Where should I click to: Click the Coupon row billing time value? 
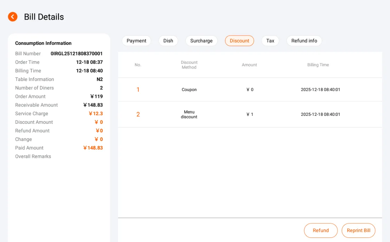[x=320, y=89]
